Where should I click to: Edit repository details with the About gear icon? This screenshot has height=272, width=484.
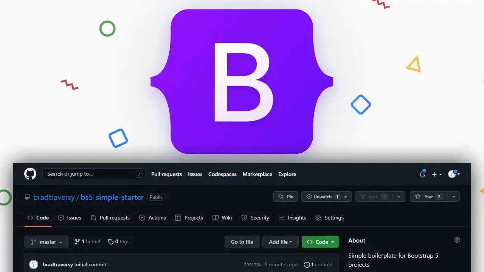pos(457,240)
